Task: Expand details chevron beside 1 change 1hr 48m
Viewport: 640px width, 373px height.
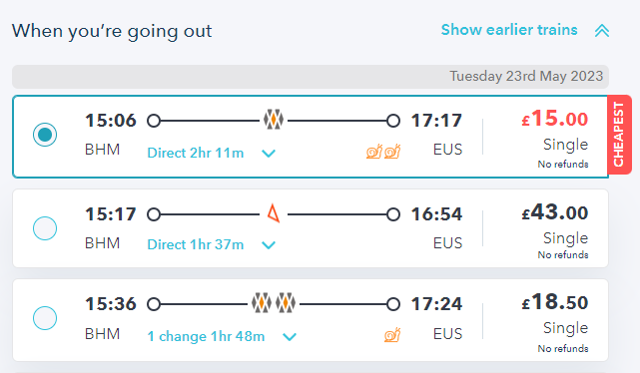Action: coord(290,337)
